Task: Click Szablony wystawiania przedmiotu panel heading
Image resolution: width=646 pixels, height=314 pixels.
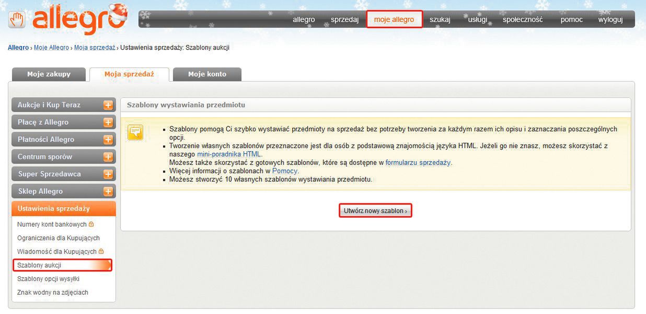Action: pos(186,105)
